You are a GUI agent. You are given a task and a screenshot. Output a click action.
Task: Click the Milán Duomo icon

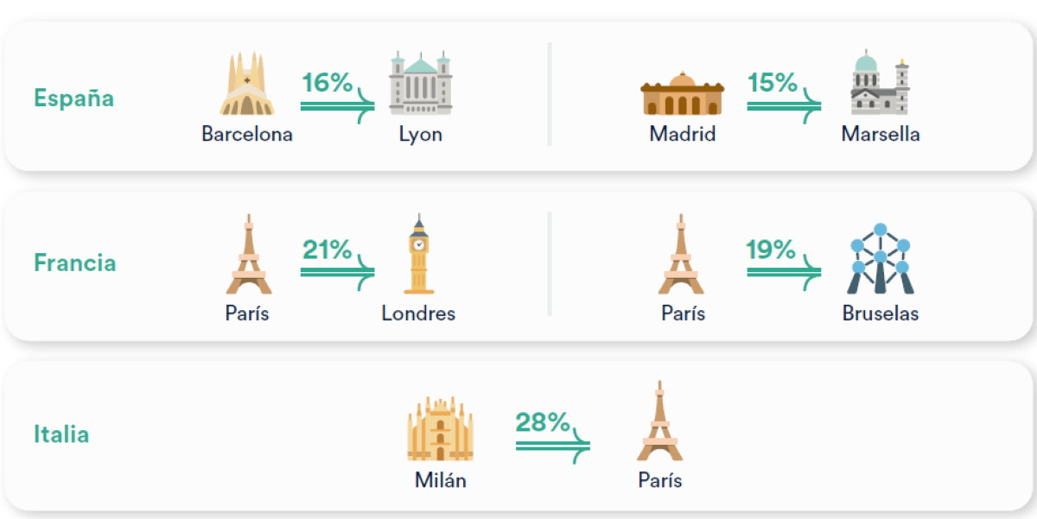pos(440,429)
